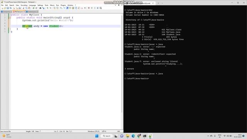Open the Document List panel icon
The width and height of the screenshot is (247, 139).
(x=76, y=8)
